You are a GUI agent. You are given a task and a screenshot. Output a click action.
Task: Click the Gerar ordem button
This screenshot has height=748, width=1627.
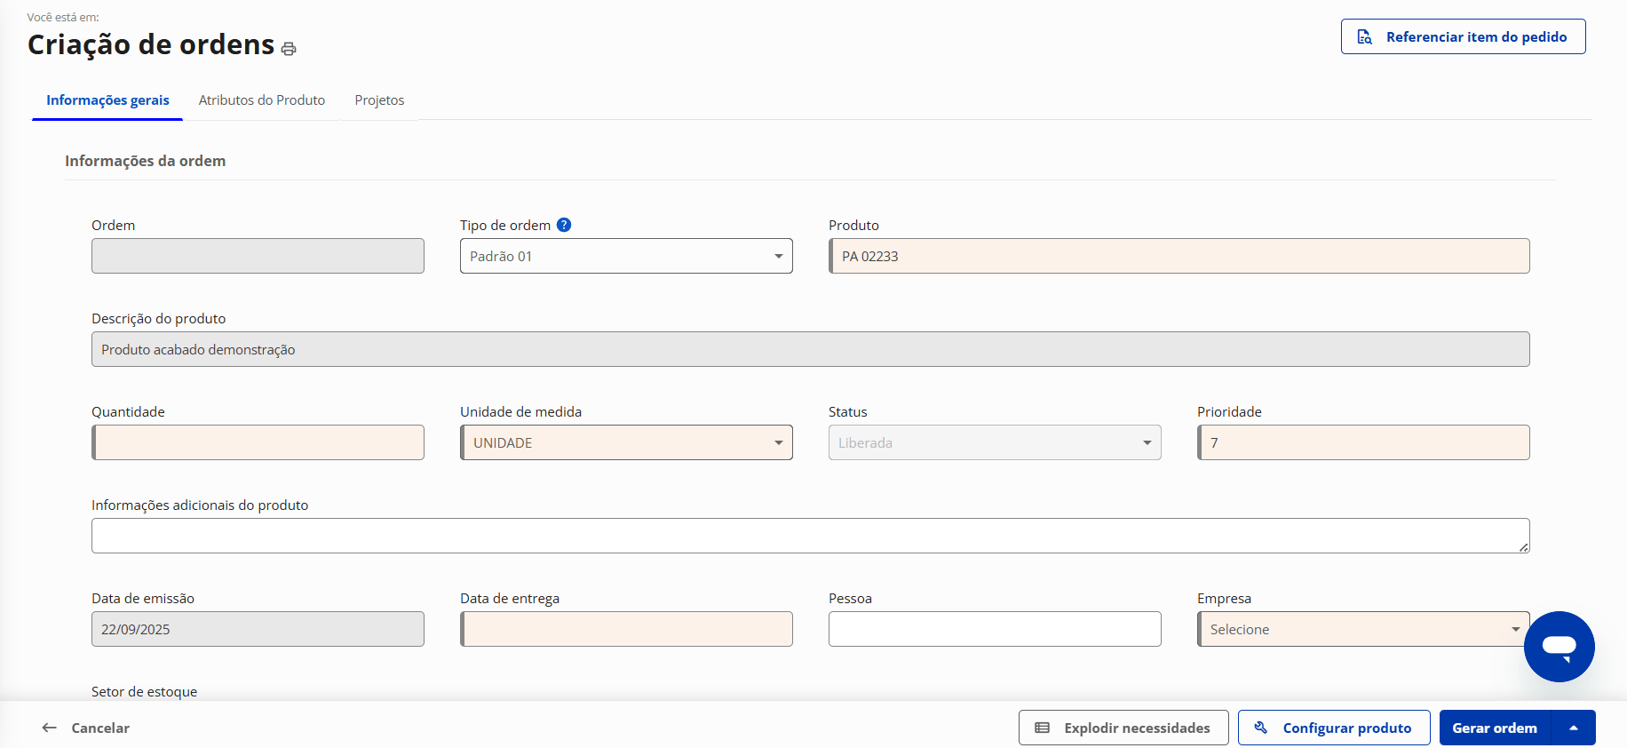point(1495,728)
